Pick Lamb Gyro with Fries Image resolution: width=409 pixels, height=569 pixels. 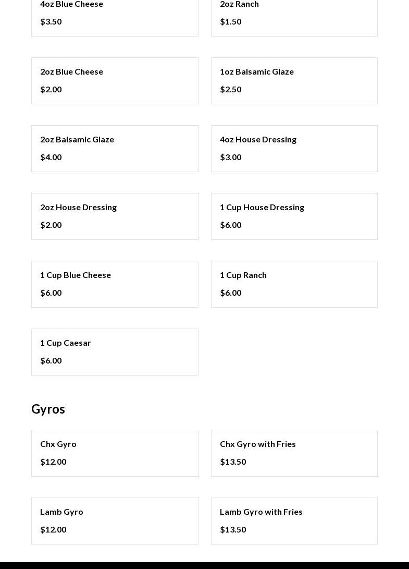pyautogui.click(x=294, y=520)
